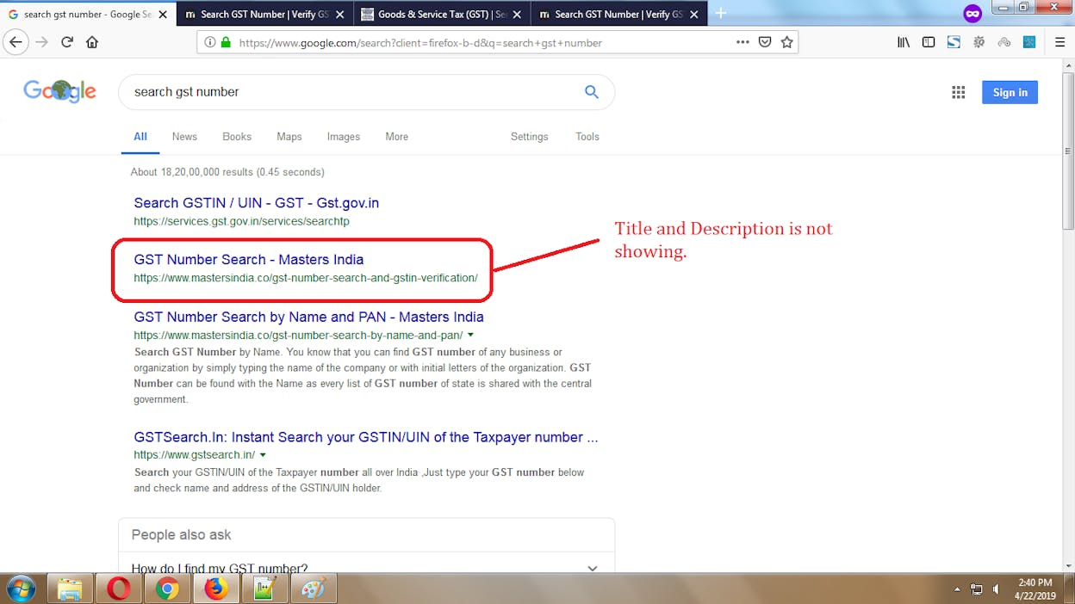The width and height of the screenshot is (1075, 604).
Task: Select the All results tab
Action: (140, 137)
